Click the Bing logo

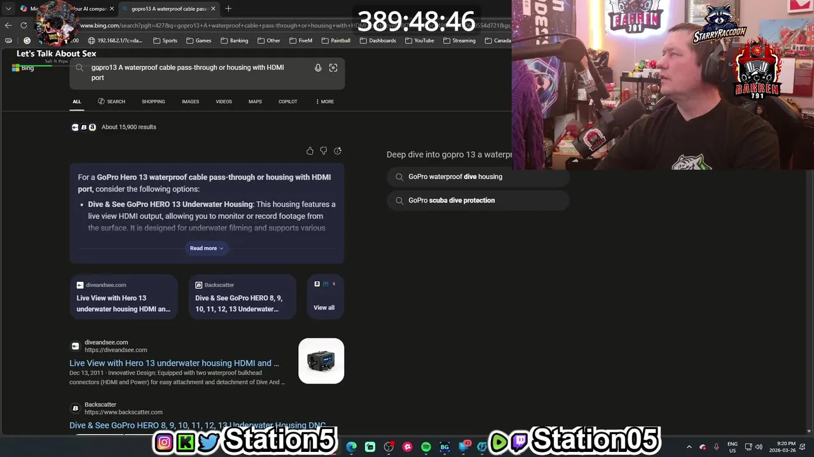click(23, 68)
